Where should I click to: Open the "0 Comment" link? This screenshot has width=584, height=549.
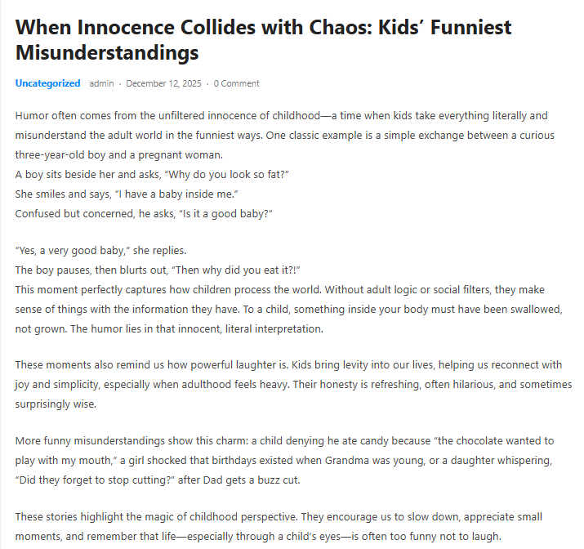(x=237, y=83)
